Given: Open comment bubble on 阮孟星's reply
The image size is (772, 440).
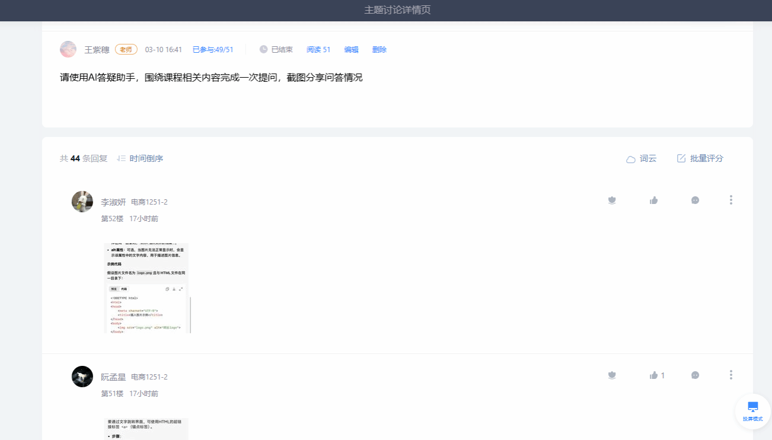Looking at the screenshot, I should [x=695, y=375].
